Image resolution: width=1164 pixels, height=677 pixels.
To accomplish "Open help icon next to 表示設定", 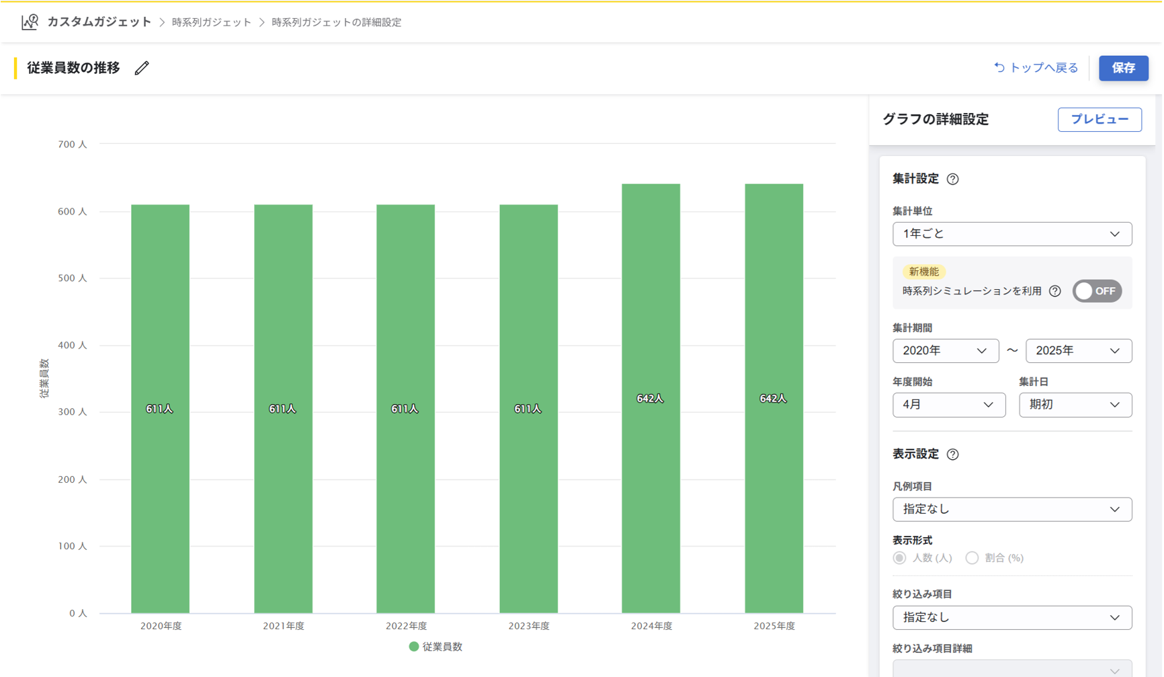I will click(x=952, y=454).
